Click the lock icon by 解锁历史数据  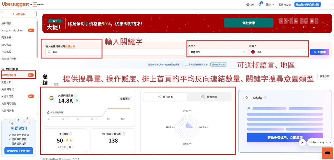(x=48, y=112)
